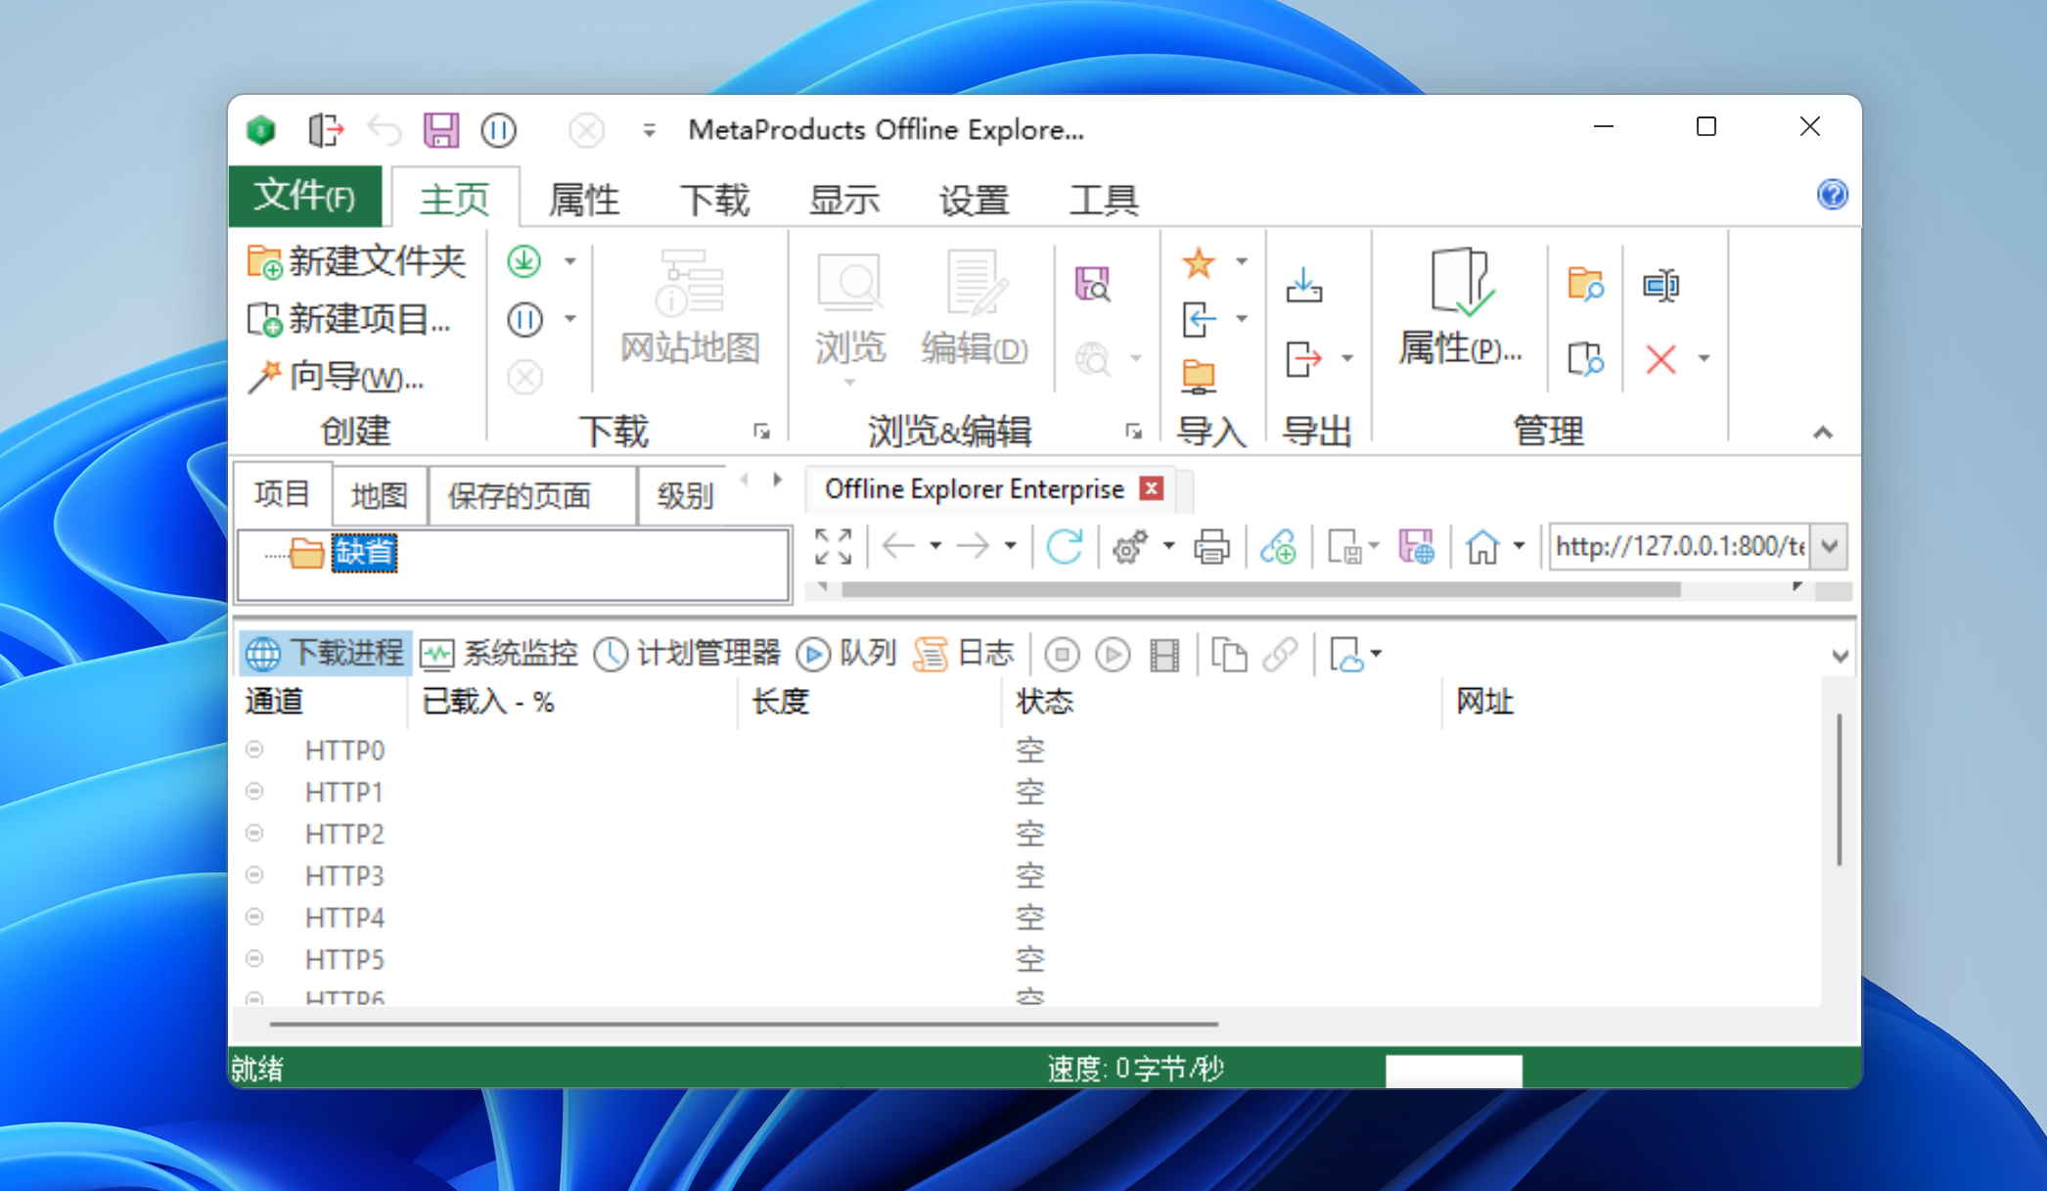The width and height of the screenshot is (2047, 1191).
Task: Open the 文件 menu
Action: coord(305,197)
